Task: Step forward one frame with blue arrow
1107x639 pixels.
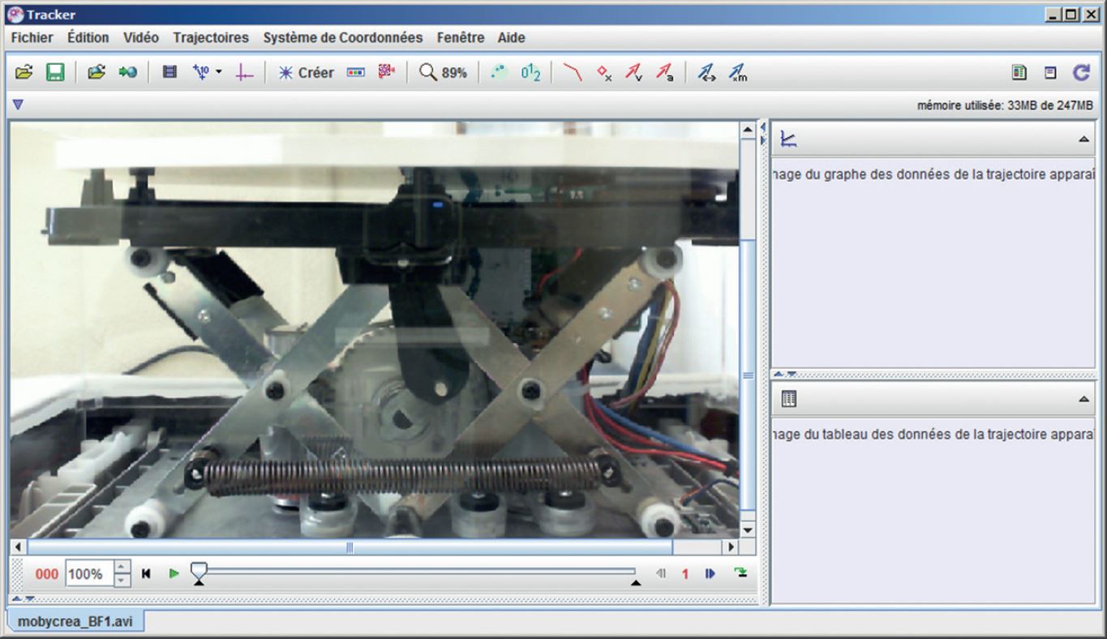Action: point(710,573)
